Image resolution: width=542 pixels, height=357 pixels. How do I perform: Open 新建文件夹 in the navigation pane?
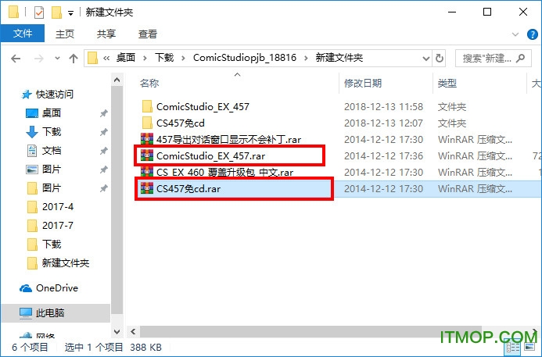coord(66,263)
